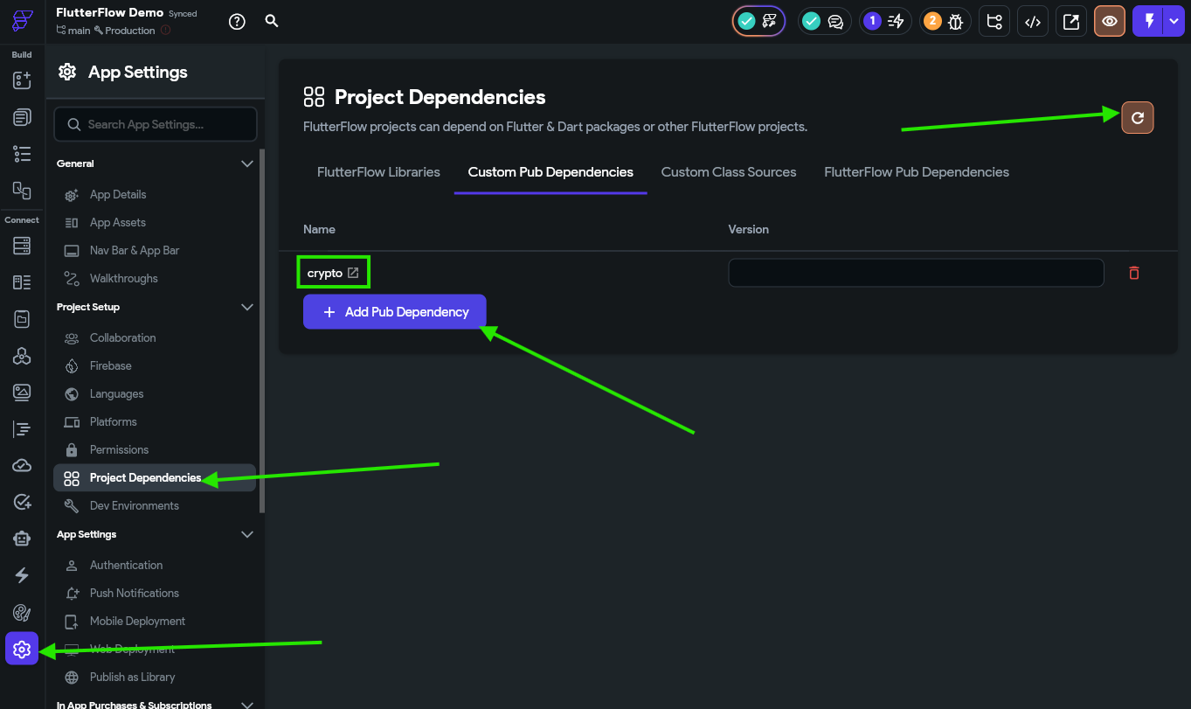This screenshot has height=709, width=1191.
Task: Open Languages settings
Action: point(156,393)
